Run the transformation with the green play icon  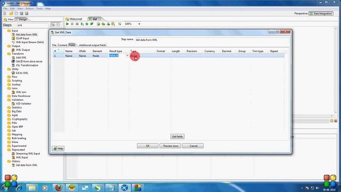click(67, 24)
